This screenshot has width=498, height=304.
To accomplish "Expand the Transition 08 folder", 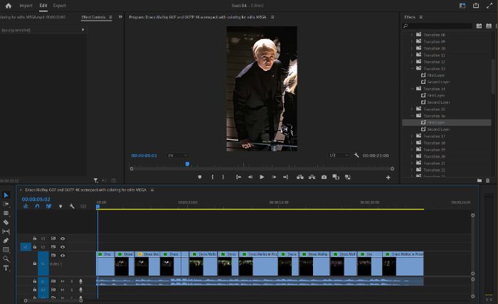I will tap(413, 35).
